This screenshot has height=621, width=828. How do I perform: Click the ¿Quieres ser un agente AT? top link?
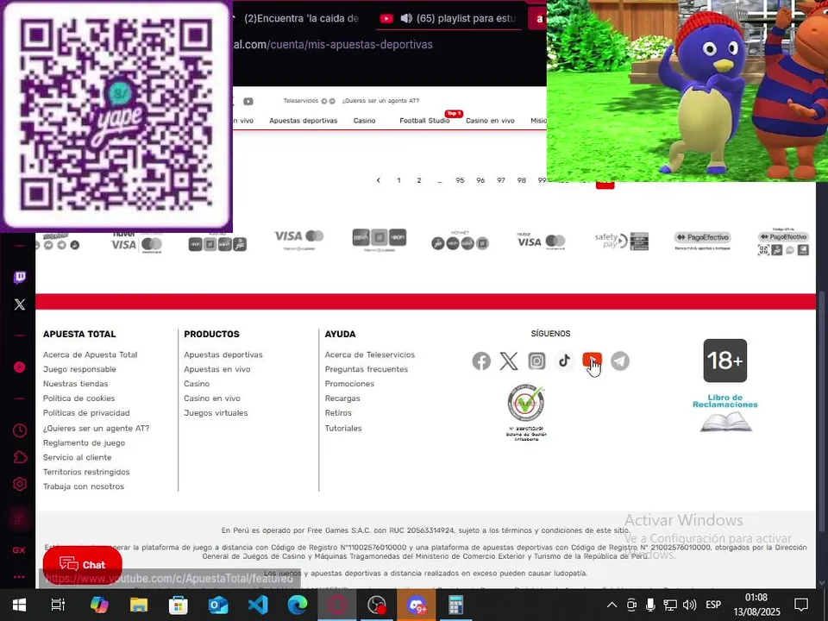tap(380, 101)
